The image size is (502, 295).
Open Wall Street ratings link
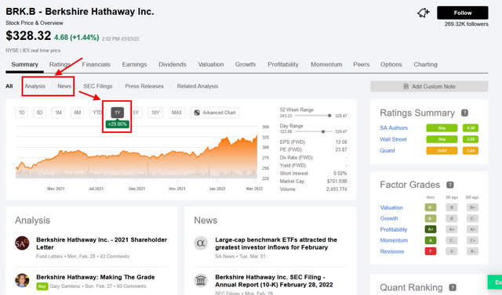pos(393,139)
